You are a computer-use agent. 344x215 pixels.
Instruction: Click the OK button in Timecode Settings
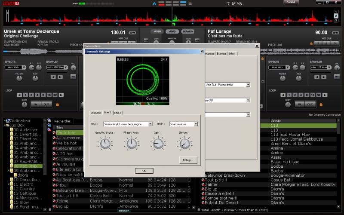[144, 171]
